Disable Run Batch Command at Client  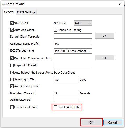pos(12,58)
